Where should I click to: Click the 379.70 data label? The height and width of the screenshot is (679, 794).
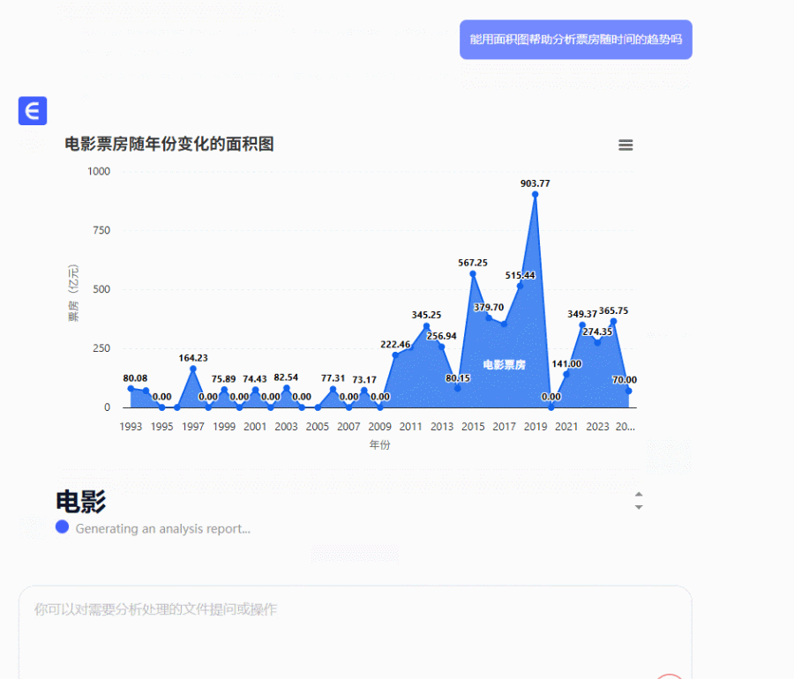point(489,307)
